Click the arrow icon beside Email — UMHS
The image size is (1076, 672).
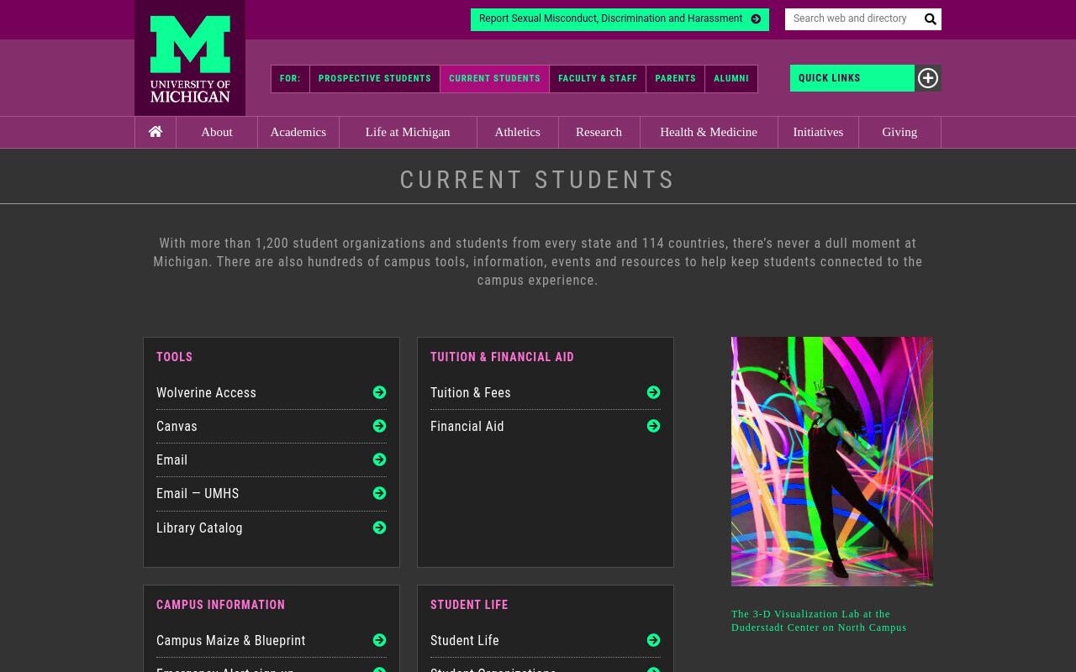[x=380, y=493]
